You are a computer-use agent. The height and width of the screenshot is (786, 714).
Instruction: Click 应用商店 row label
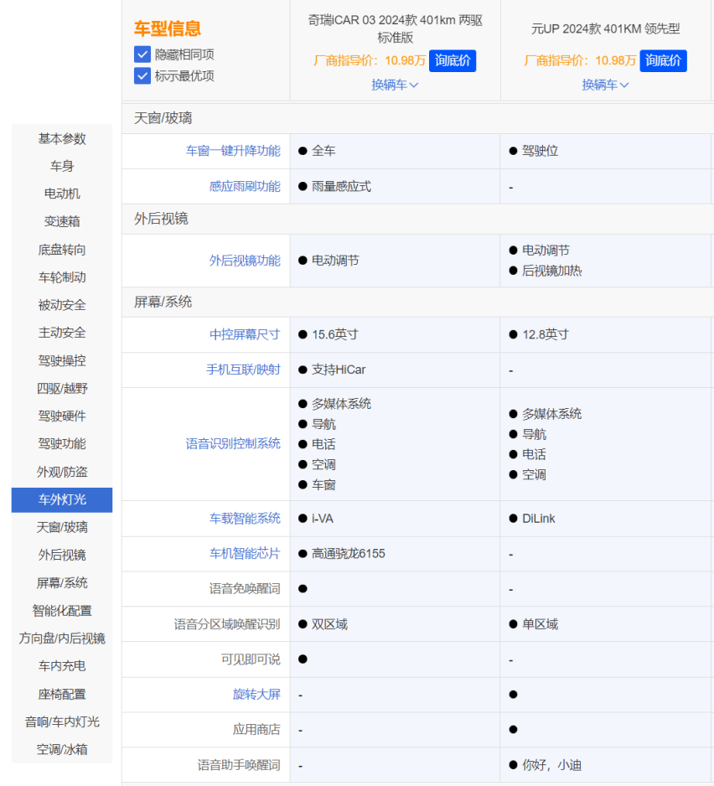click(256, 729)
